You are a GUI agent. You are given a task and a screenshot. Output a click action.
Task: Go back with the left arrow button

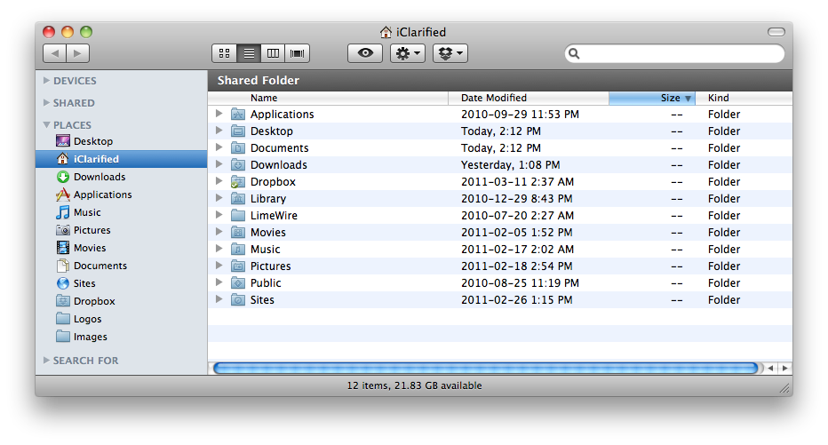point(54,54)
